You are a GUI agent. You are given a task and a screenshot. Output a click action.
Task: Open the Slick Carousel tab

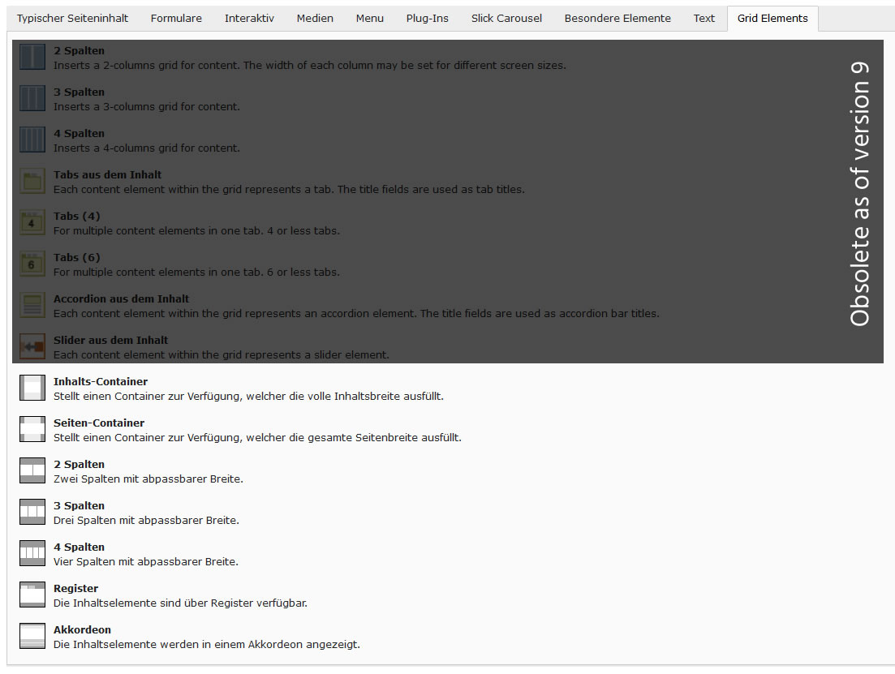point(506,18)
